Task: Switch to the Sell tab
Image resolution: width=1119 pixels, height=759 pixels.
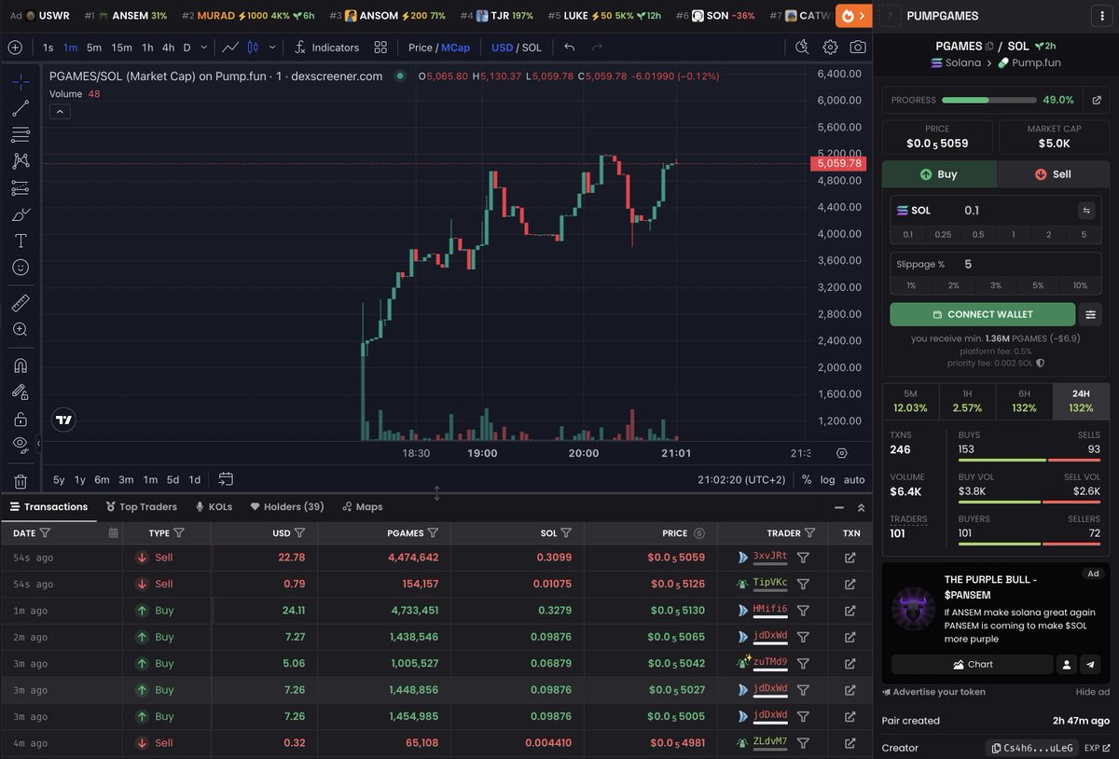Action: click(x=1053, y=174)
